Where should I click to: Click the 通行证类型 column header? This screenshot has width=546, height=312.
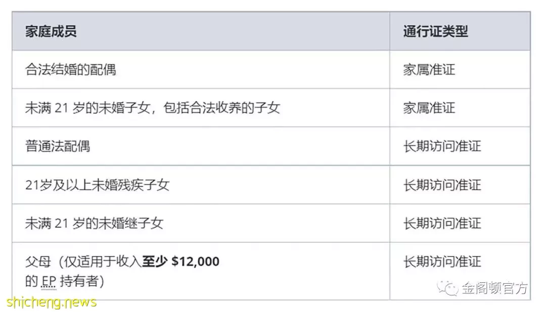tap(436, 31)
